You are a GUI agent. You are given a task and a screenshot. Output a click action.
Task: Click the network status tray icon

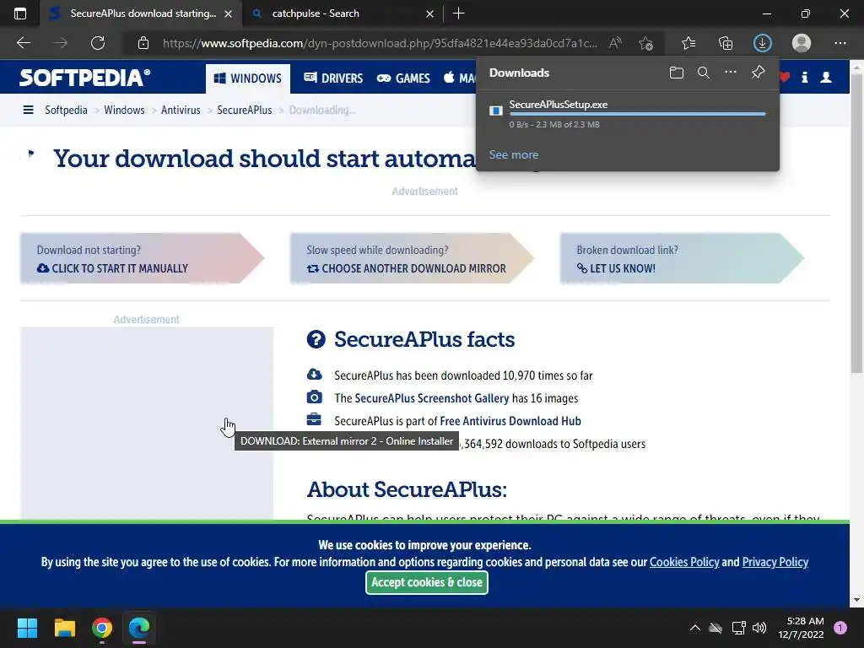(x=738, y=628)
